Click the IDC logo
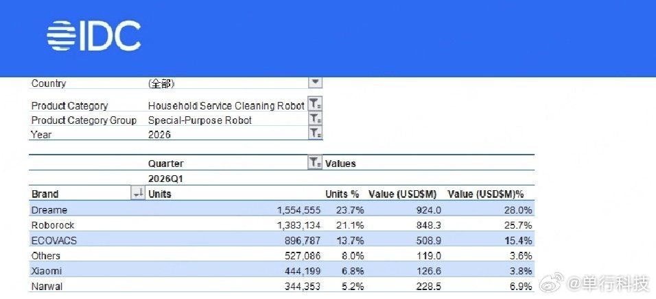The width and height of the screenshot is (656, 299). tap(94, 36)
